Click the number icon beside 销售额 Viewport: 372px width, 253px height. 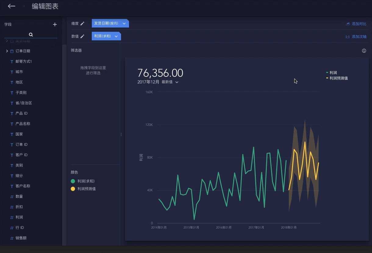pyautogui.click(x=12, y=238)
